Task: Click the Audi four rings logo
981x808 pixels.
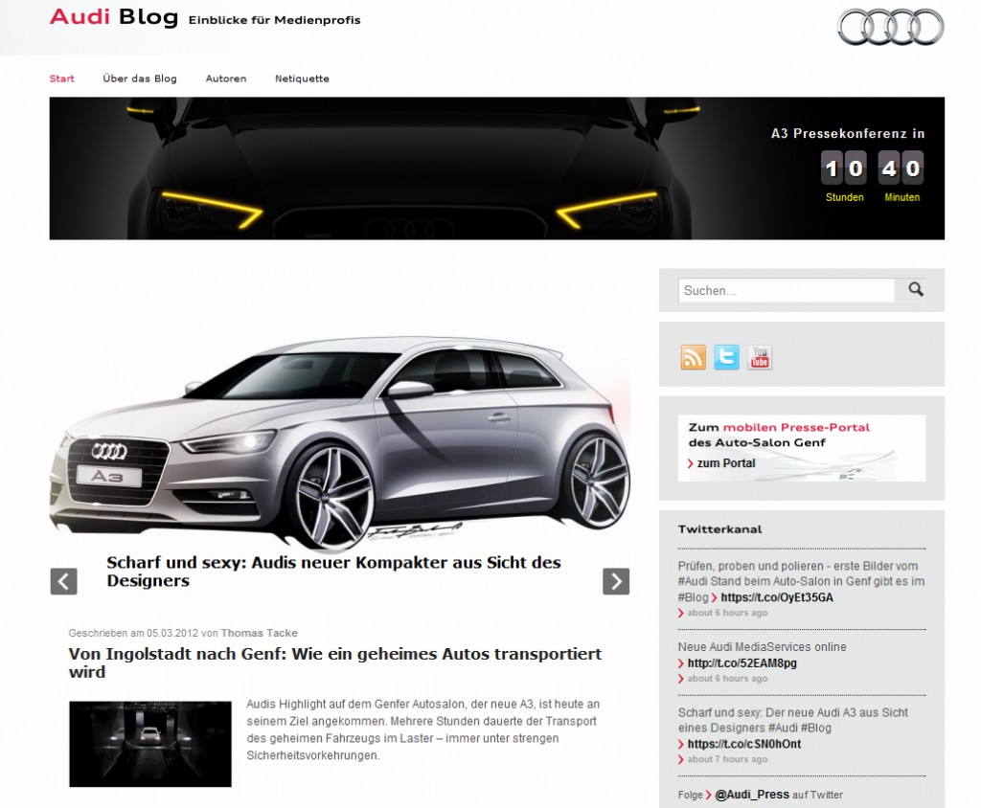Action: coord(890,27)
